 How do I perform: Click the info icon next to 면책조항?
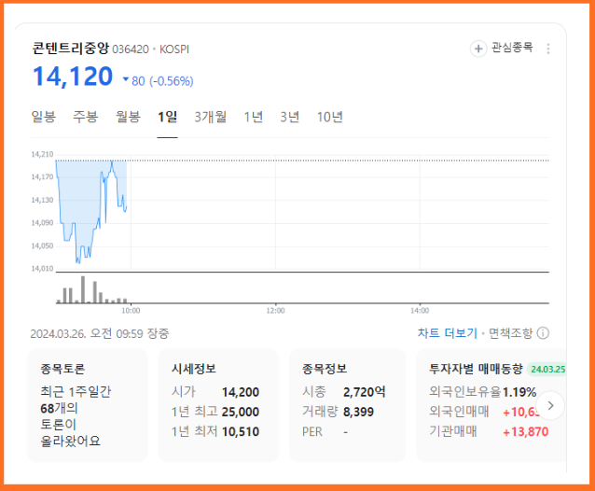coord(543,333)
